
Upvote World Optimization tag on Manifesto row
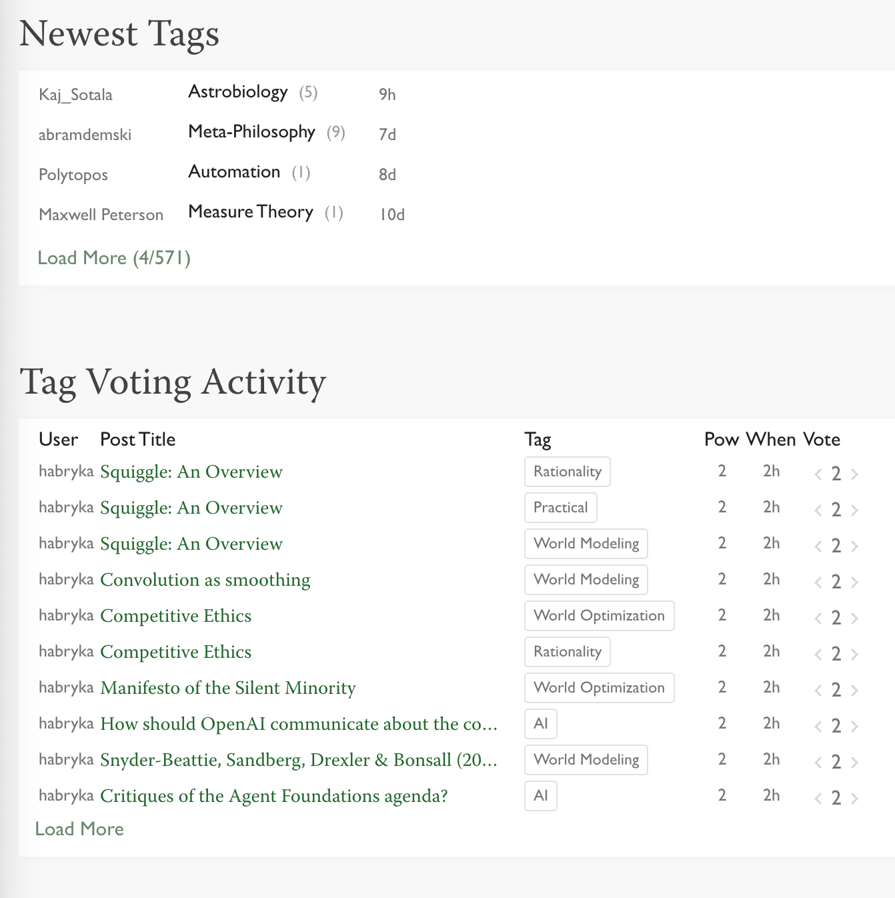(854, 691)
